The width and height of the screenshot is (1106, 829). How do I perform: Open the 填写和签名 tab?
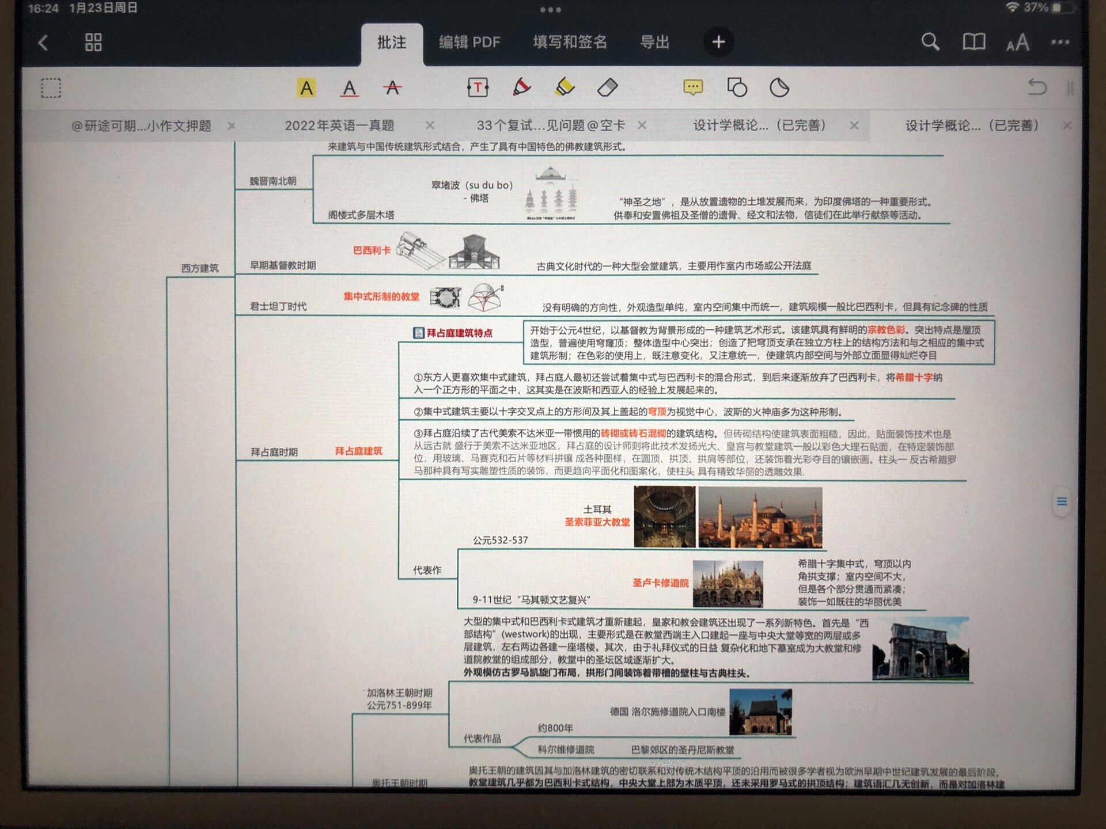pyautogui.click(x=570, y=42)
